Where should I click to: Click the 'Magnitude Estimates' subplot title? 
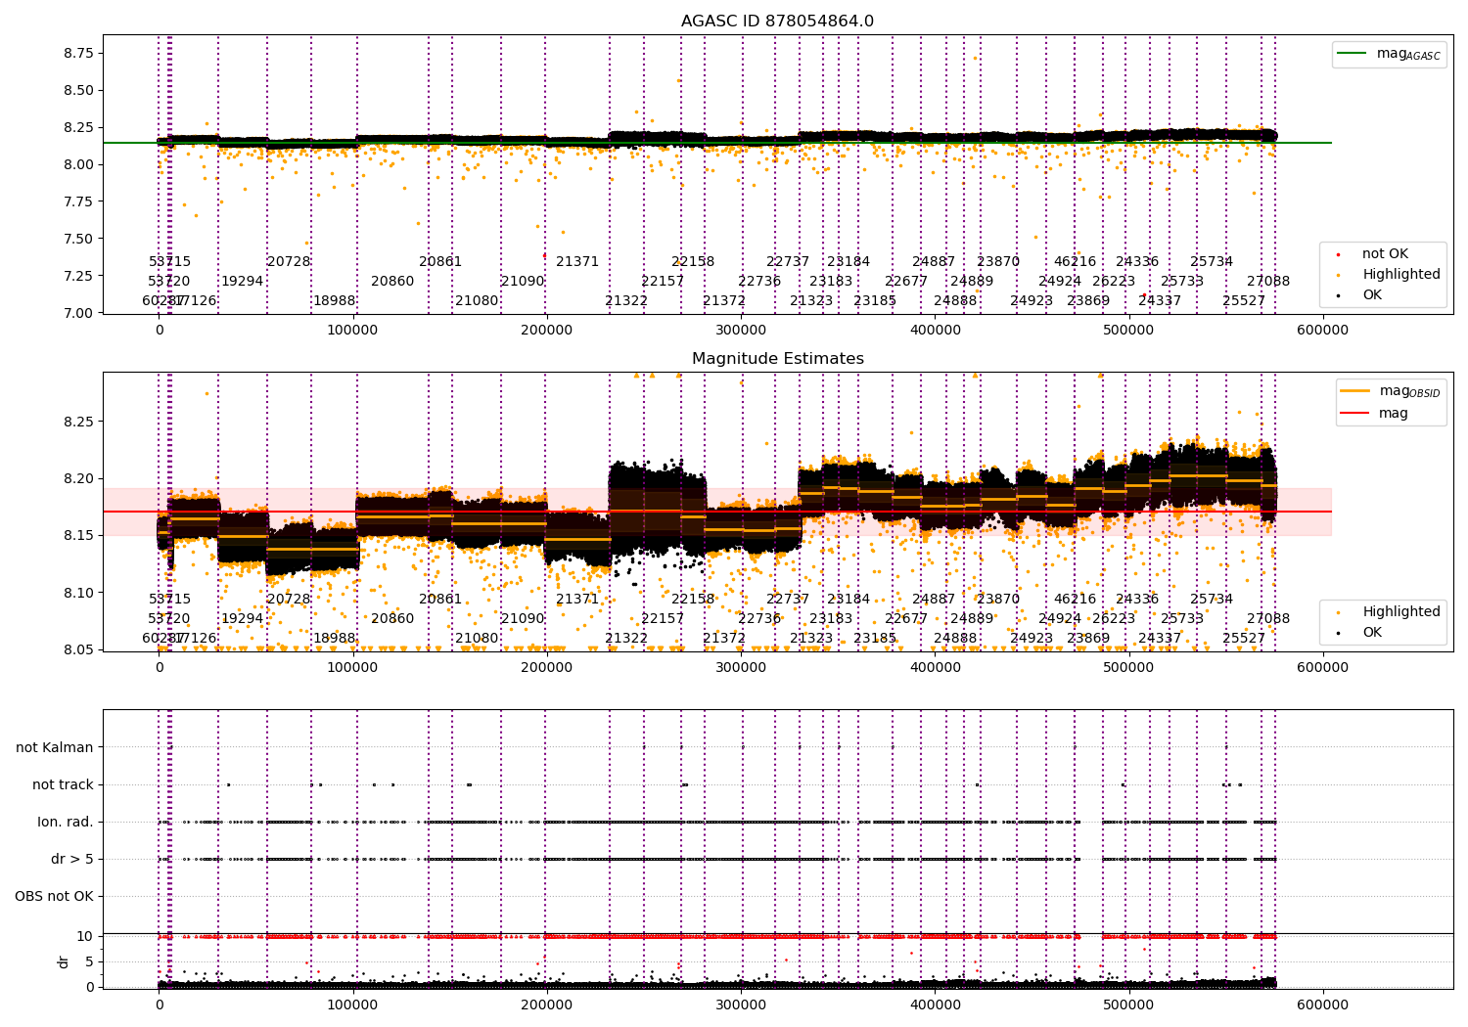[x=777, y=359]
